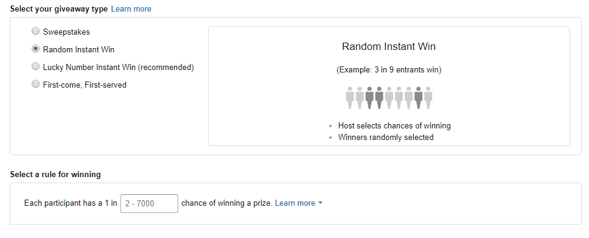Click the rightmost light gray person figure

tap(428, 98)
